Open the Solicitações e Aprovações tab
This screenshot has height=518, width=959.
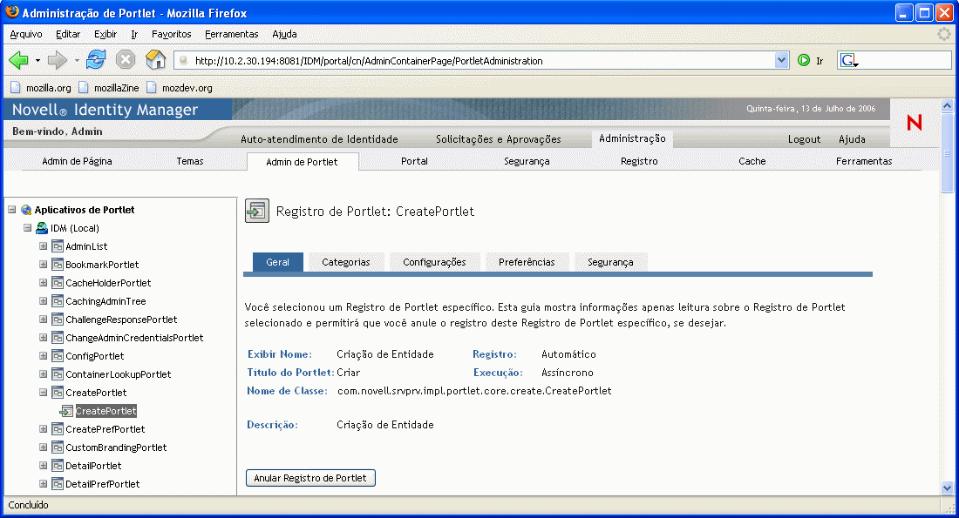coord(499,139)
